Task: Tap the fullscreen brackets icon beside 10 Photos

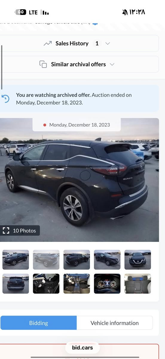Action: (6, 231)
